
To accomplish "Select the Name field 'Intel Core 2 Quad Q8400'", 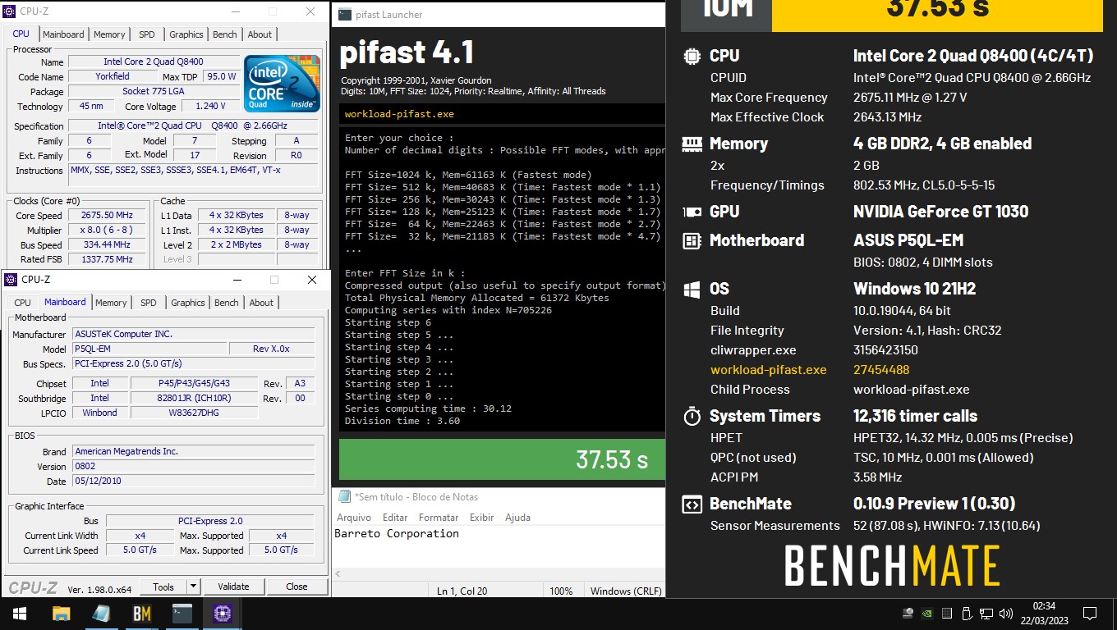I will (x=154, y=62).
